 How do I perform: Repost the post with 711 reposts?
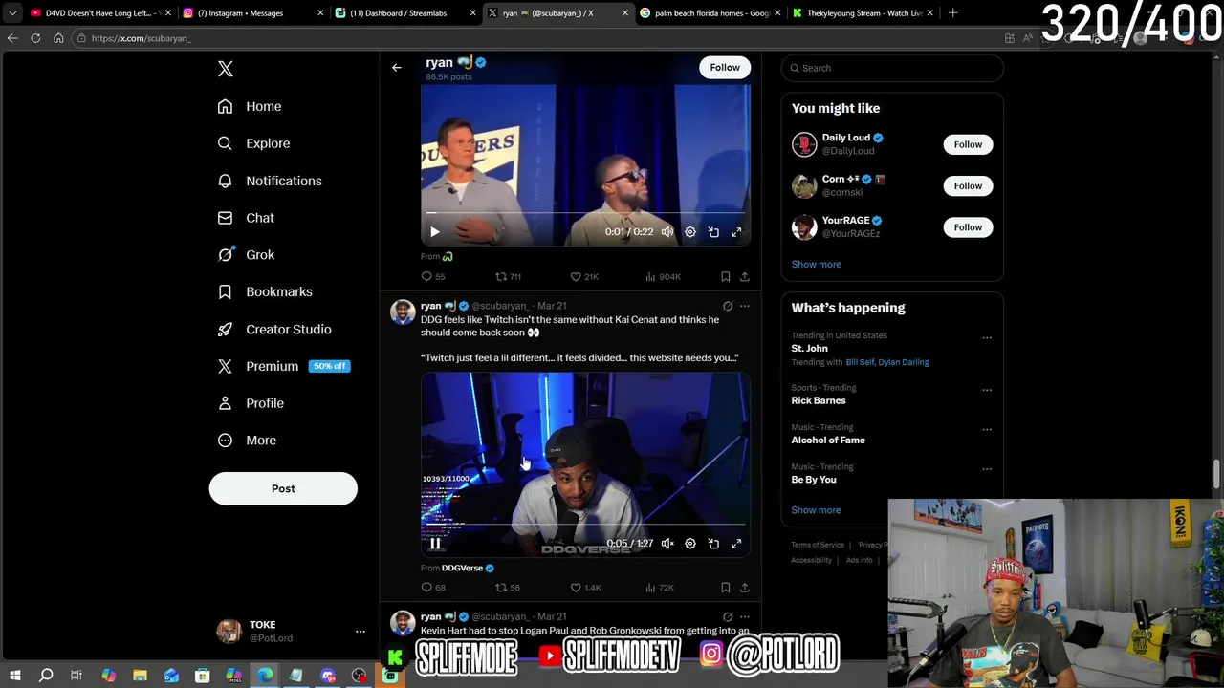point(508,277)
